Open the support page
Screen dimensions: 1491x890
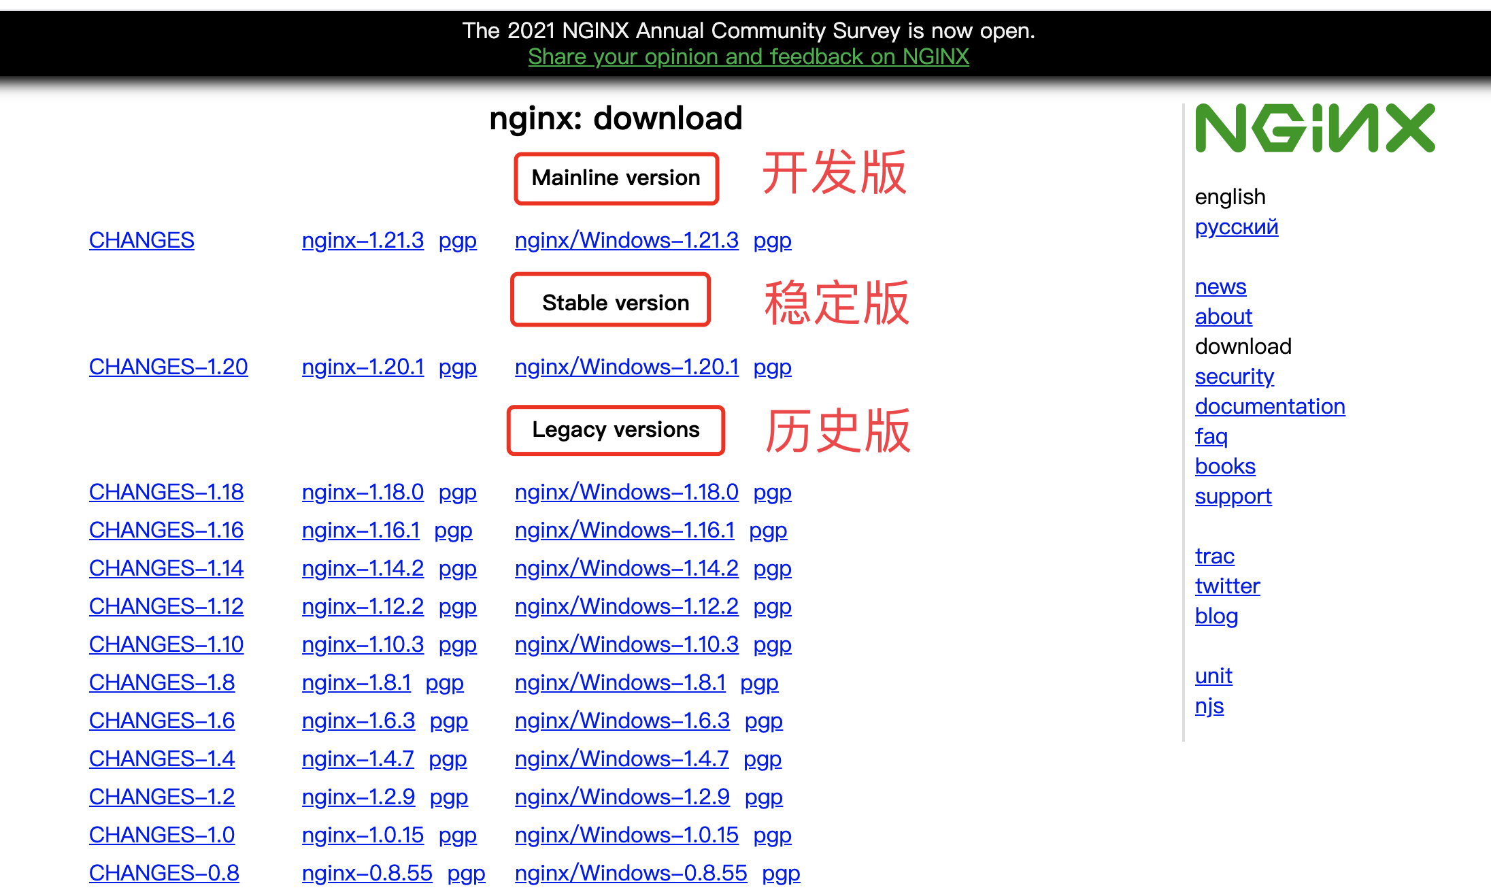[1233, 496]
